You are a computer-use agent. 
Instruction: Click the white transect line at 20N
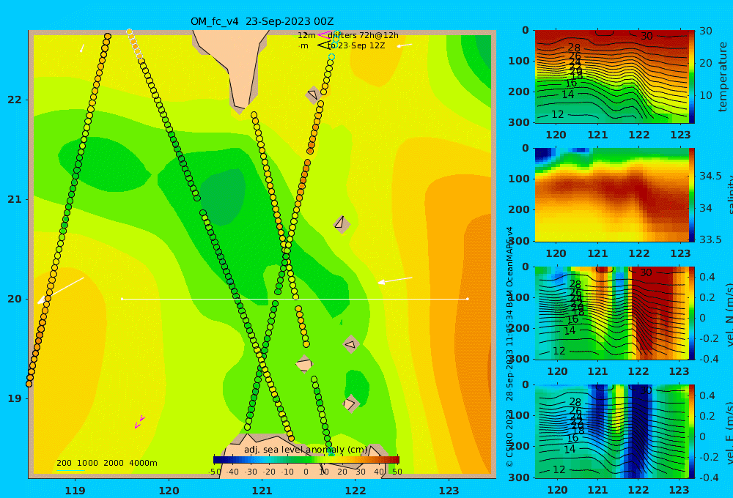point(295,299)
